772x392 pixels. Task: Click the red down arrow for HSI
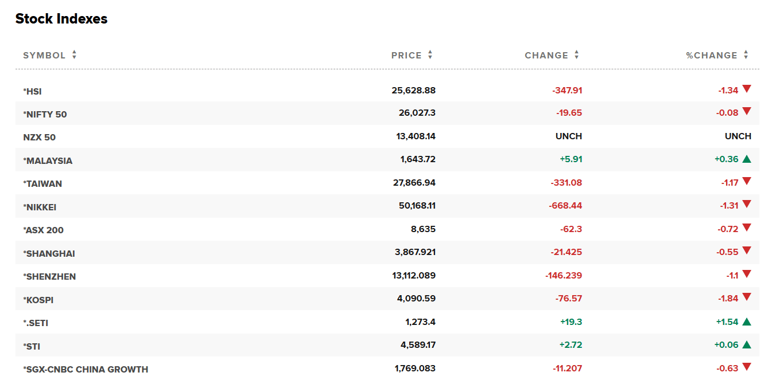(746, 89)
